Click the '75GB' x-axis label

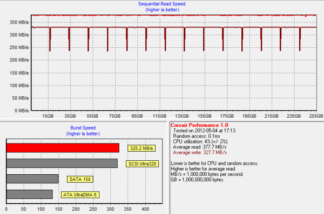114,116
